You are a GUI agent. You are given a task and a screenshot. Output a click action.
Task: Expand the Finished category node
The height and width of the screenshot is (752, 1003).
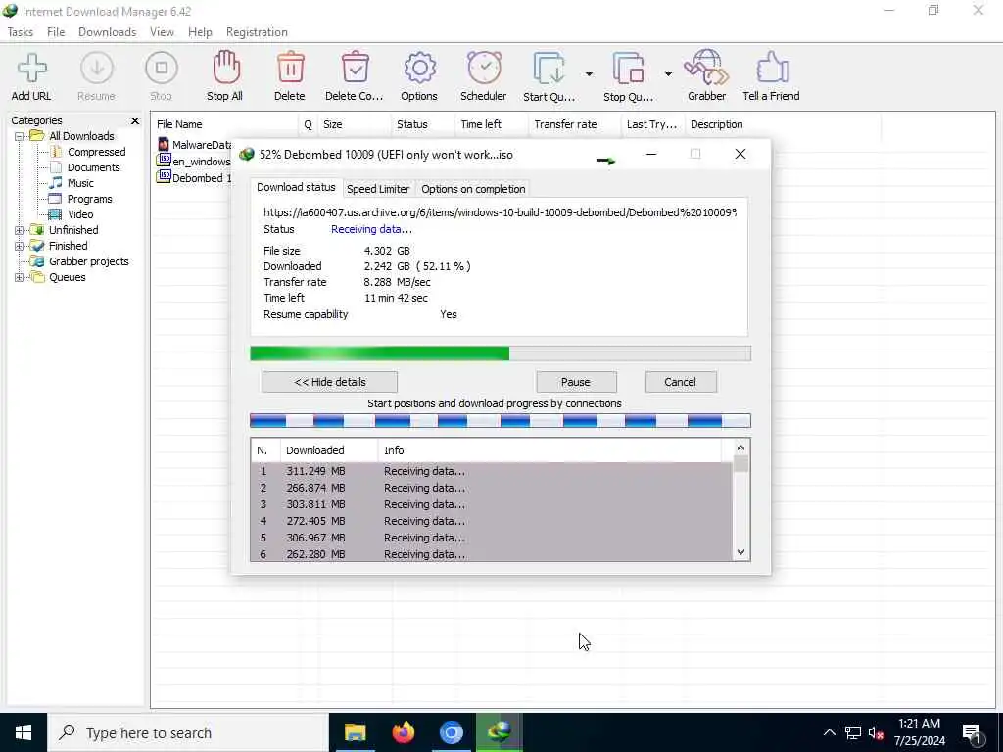20,246
